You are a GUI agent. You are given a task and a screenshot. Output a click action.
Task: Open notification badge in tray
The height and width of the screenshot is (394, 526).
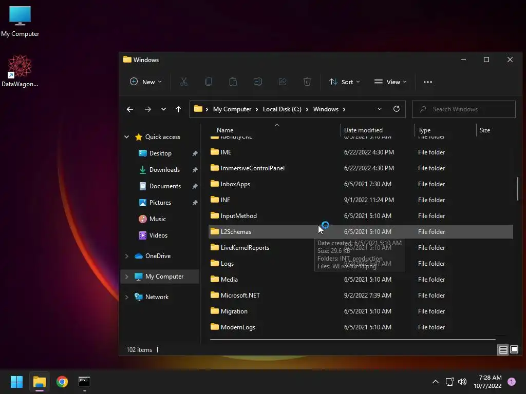pyautogui.click(x=511, y=382)
